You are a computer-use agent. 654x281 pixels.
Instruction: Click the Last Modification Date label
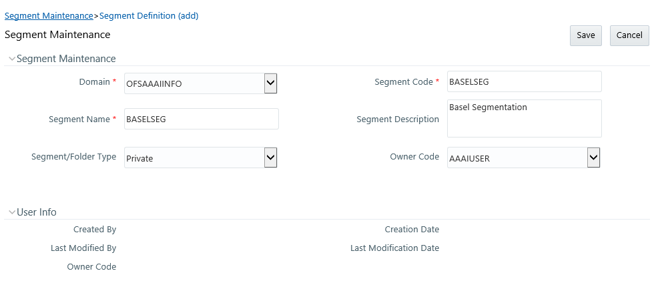click(x=394, y=248)
